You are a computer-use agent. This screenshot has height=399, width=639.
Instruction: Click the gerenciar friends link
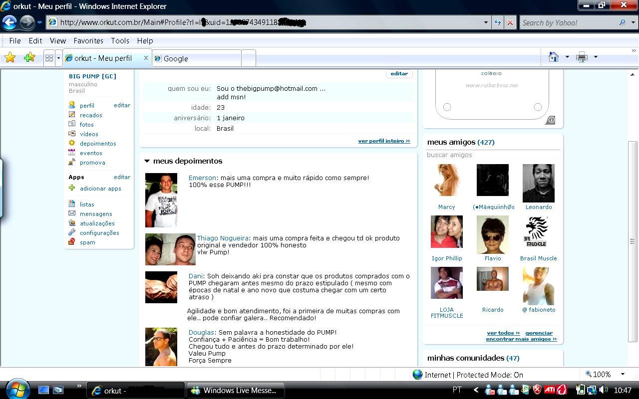coord(539,333)
